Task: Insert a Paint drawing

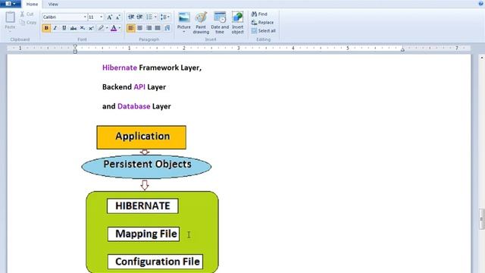Action: [x=201, y=23]
